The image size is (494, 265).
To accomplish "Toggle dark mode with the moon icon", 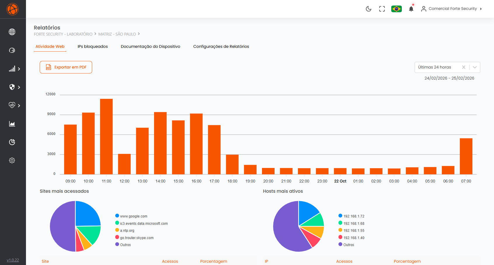I will click(x=369, y=9).
